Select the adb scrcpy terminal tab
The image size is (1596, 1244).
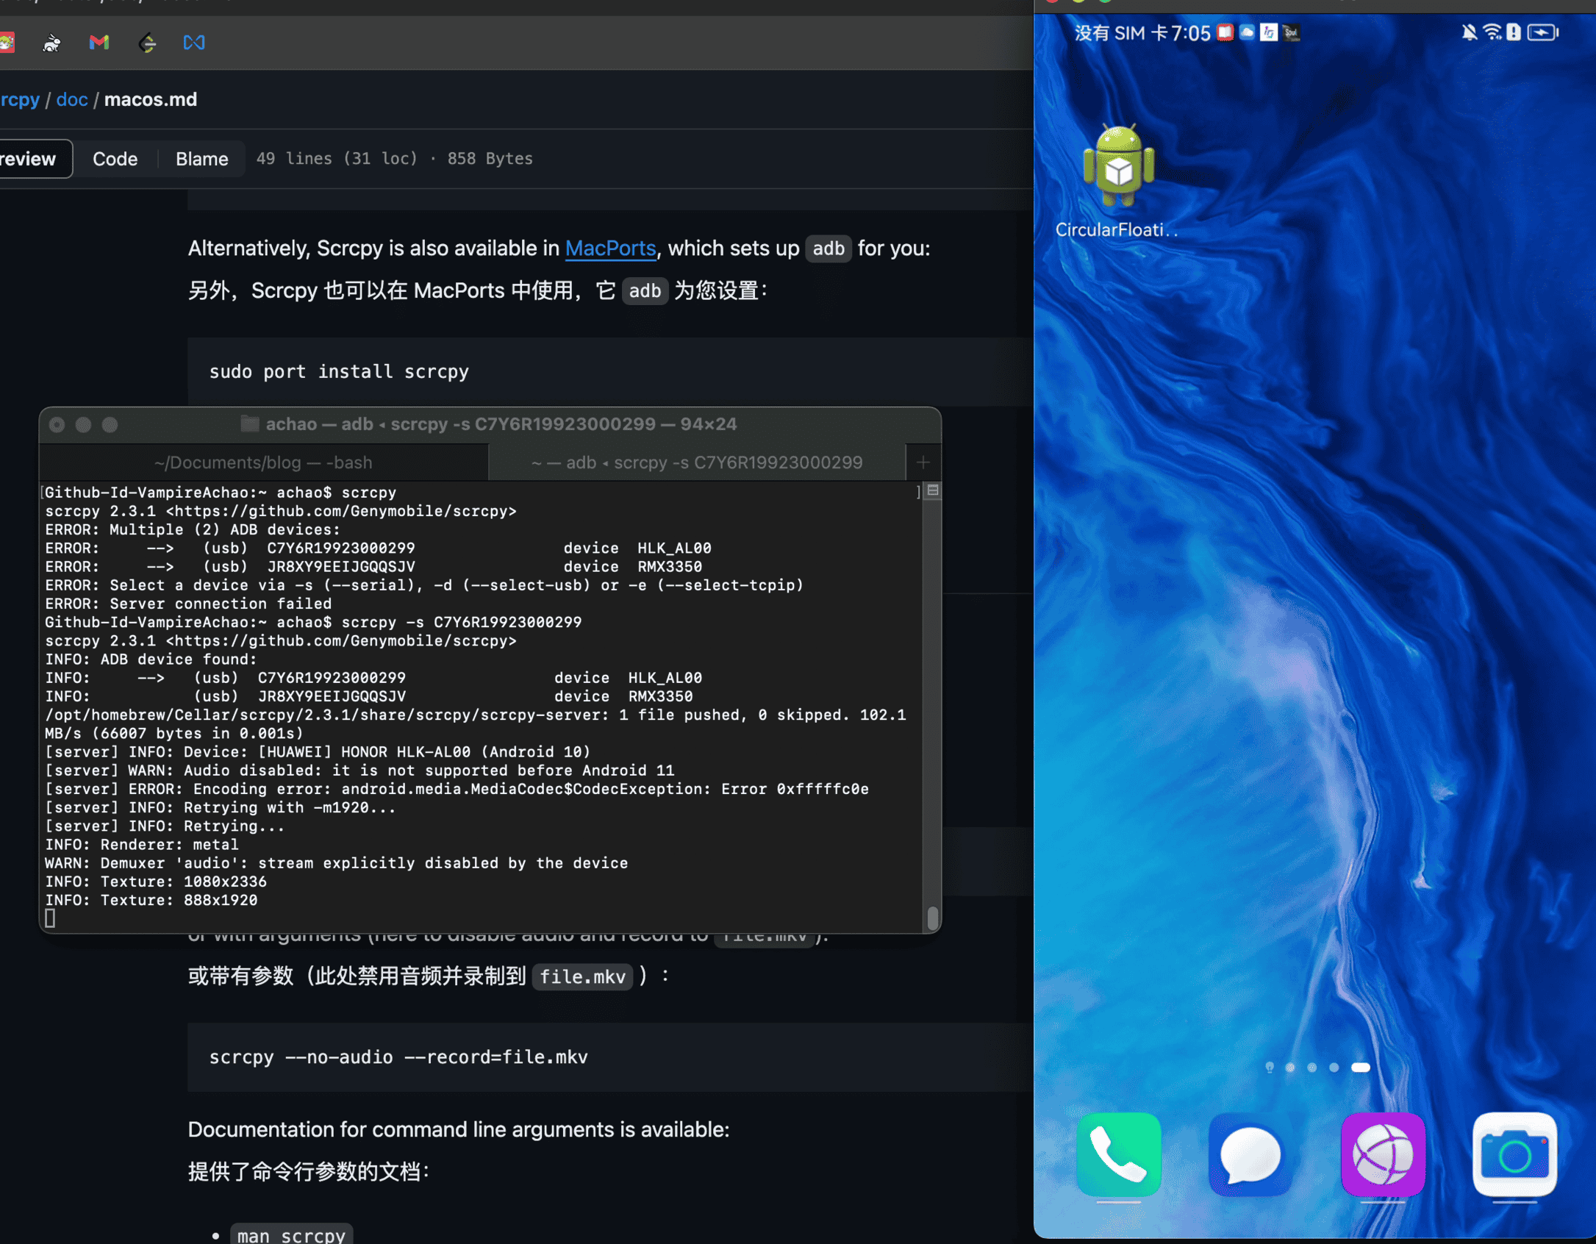[x=696, y=462]
